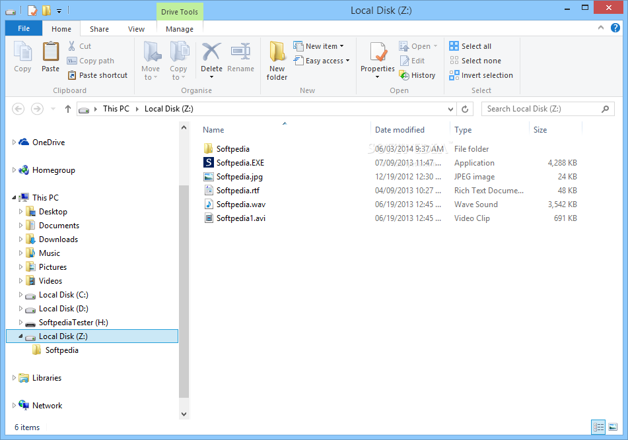Click the Delete X icon
628x440 pixels.
point(211,52)
